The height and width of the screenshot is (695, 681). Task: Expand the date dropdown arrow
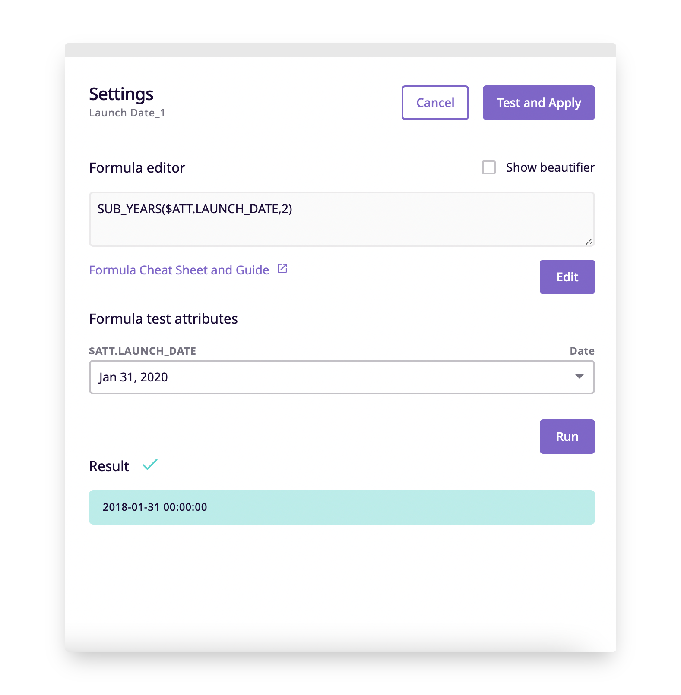(x=580, y=377)
